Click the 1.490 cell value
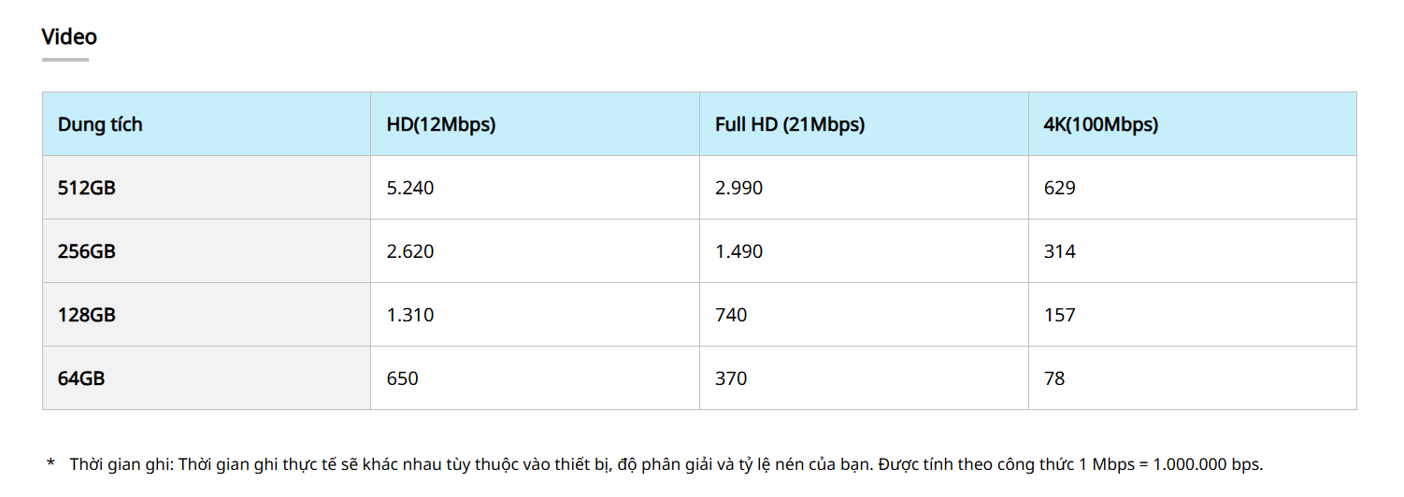The width and height of the screenshot is (1404, 497). [739, 251]
